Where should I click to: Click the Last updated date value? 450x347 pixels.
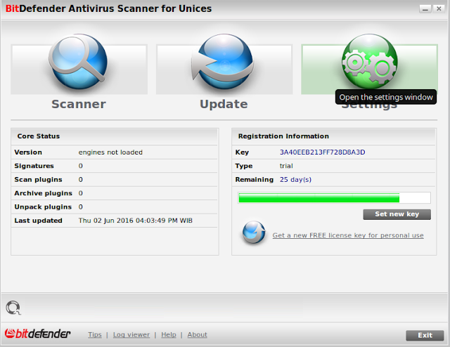[x=136, y=221]
